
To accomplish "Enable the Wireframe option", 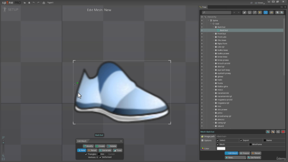I will coord(251,144).
